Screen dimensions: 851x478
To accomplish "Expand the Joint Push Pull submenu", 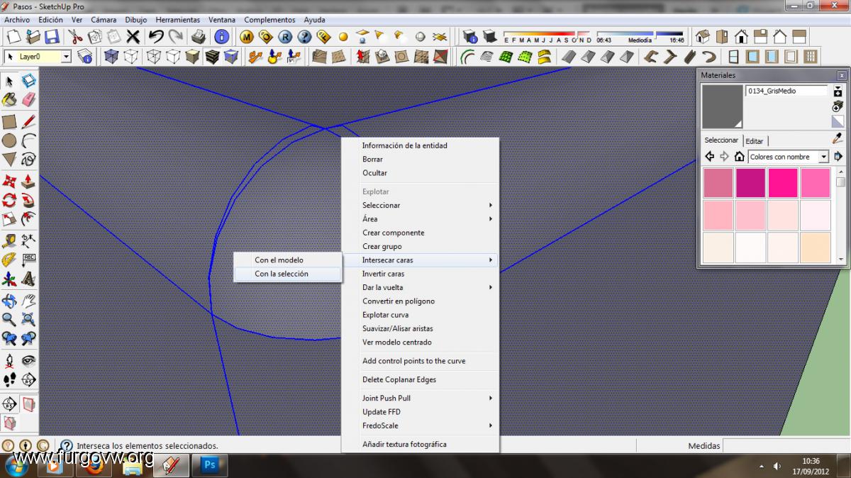I will (420, 399).
